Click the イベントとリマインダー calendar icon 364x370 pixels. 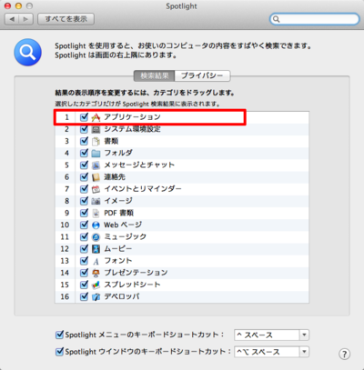pos(96,189)
